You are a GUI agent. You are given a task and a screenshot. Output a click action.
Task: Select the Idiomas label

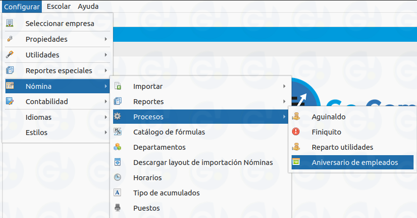click(38, 117)
